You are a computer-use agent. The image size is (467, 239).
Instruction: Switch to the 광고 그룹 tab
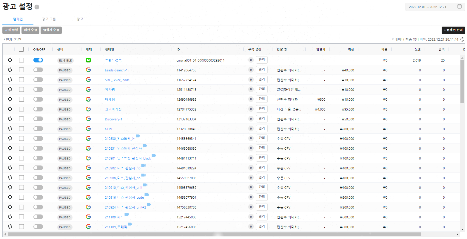click(49, 19)
